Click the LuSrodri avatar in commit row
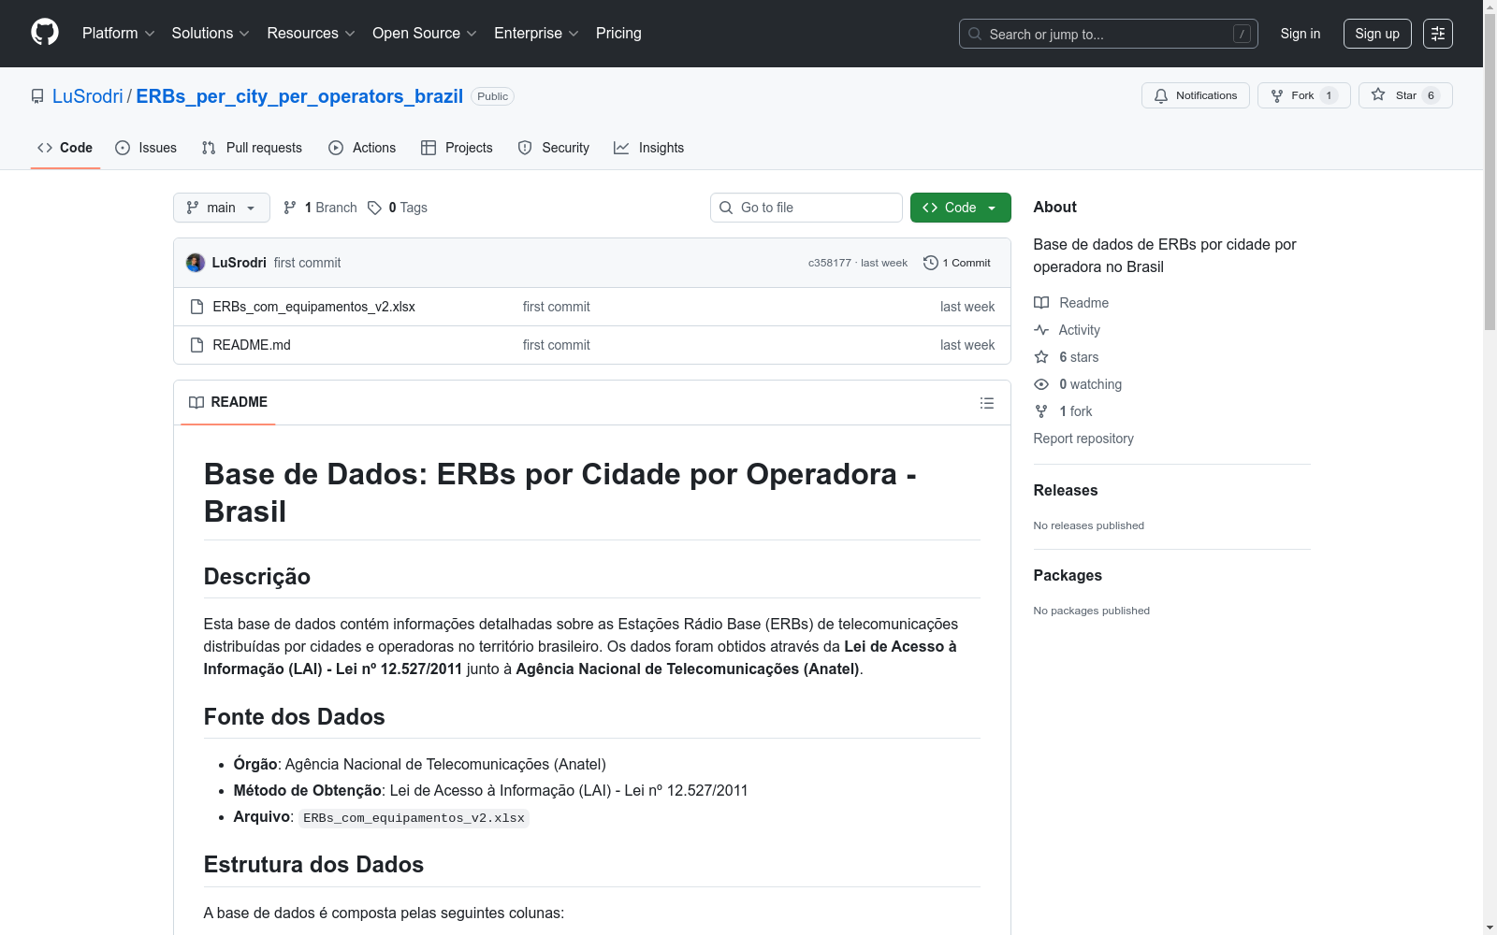The image size is (1497, 935). (196, 263)
